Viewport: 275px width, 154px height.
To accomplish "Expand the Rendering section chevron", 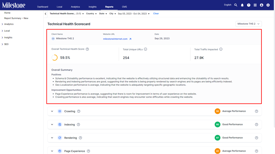I will point(52,138).
